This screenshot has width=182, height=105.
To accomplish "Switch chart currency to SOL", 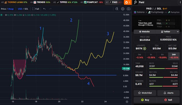I will point(26,9).
